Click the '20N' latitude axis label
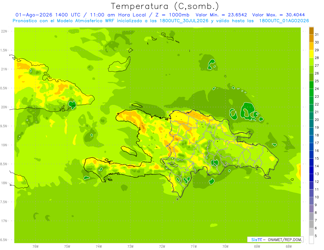 point(4,107)
